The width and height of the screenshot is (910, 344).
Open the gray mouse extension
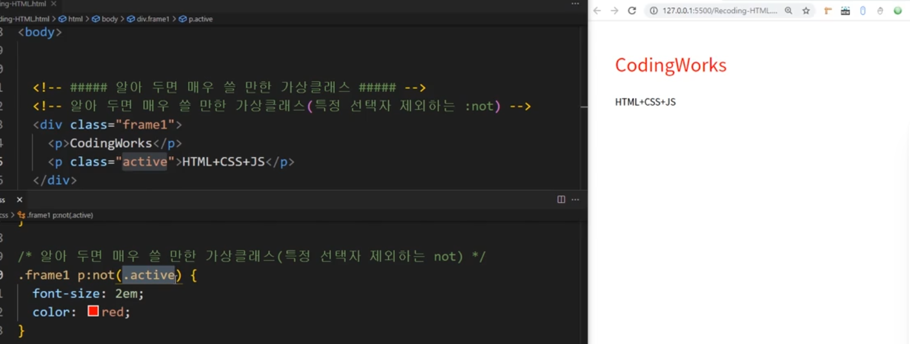(x=880, y=11)
